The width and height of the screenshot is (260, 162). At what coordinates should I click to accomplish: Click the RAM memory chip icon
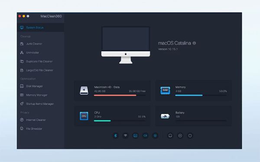(165, 90)
